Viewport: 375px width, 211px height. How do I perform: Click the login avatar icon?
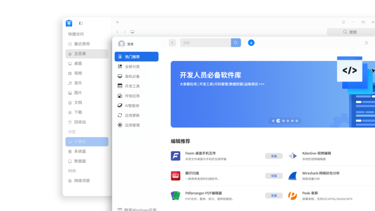(122, 44)
